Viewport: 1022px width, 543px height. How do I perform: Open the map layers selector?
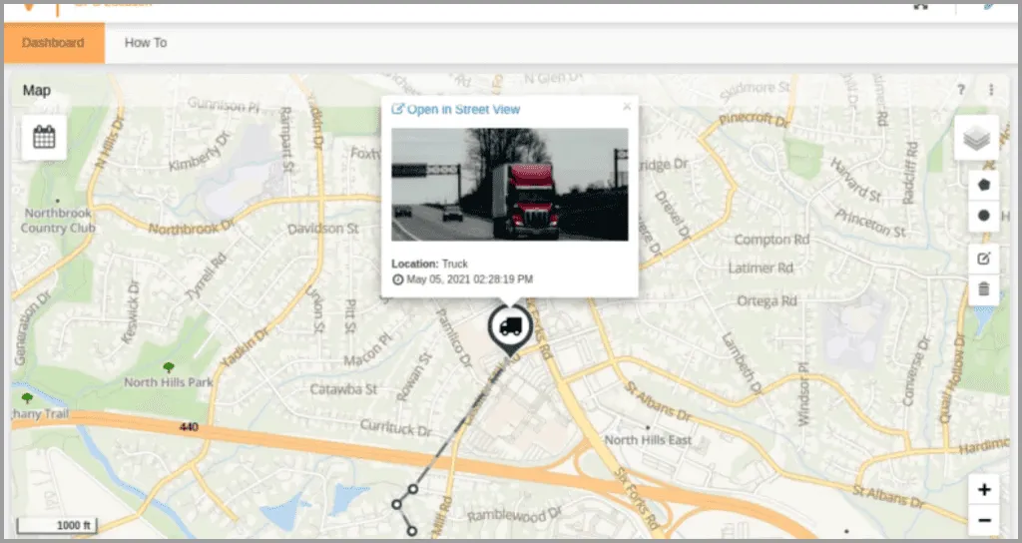[976, 139]
